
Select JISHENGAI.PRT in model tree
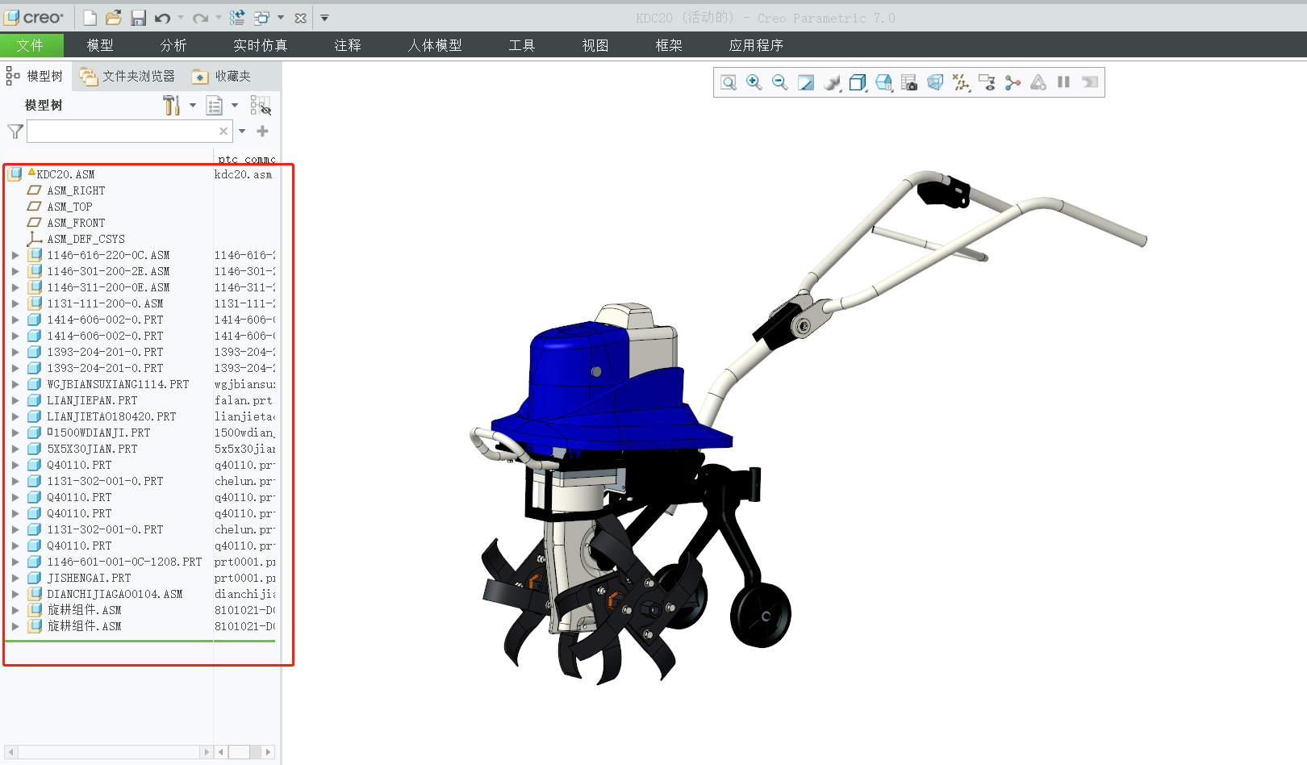(89, 578)
